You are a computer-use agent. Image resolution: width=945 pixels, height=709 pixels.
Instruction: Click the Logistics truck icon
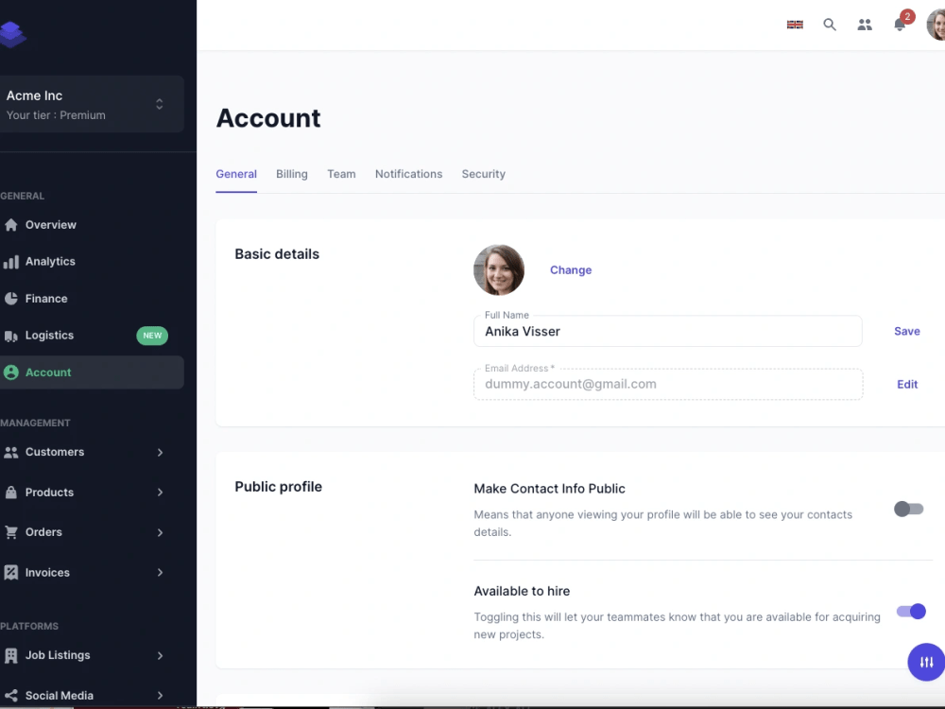coord(10,336)
